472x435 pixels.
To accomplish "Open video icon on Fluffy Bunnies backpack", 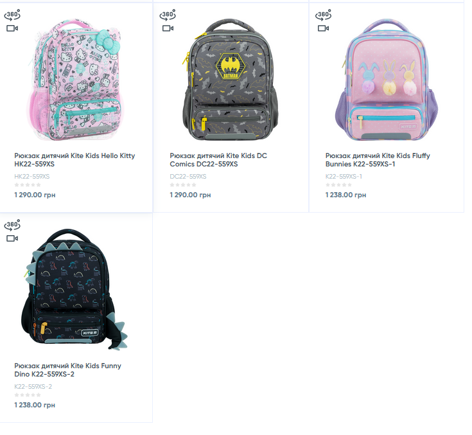I will coord(324,28).
